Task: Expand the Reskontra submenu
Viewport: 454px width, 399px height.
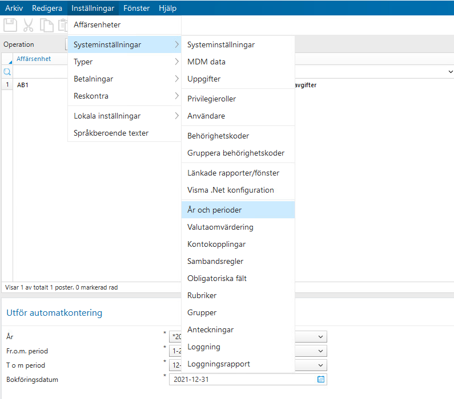Action: 124,96
